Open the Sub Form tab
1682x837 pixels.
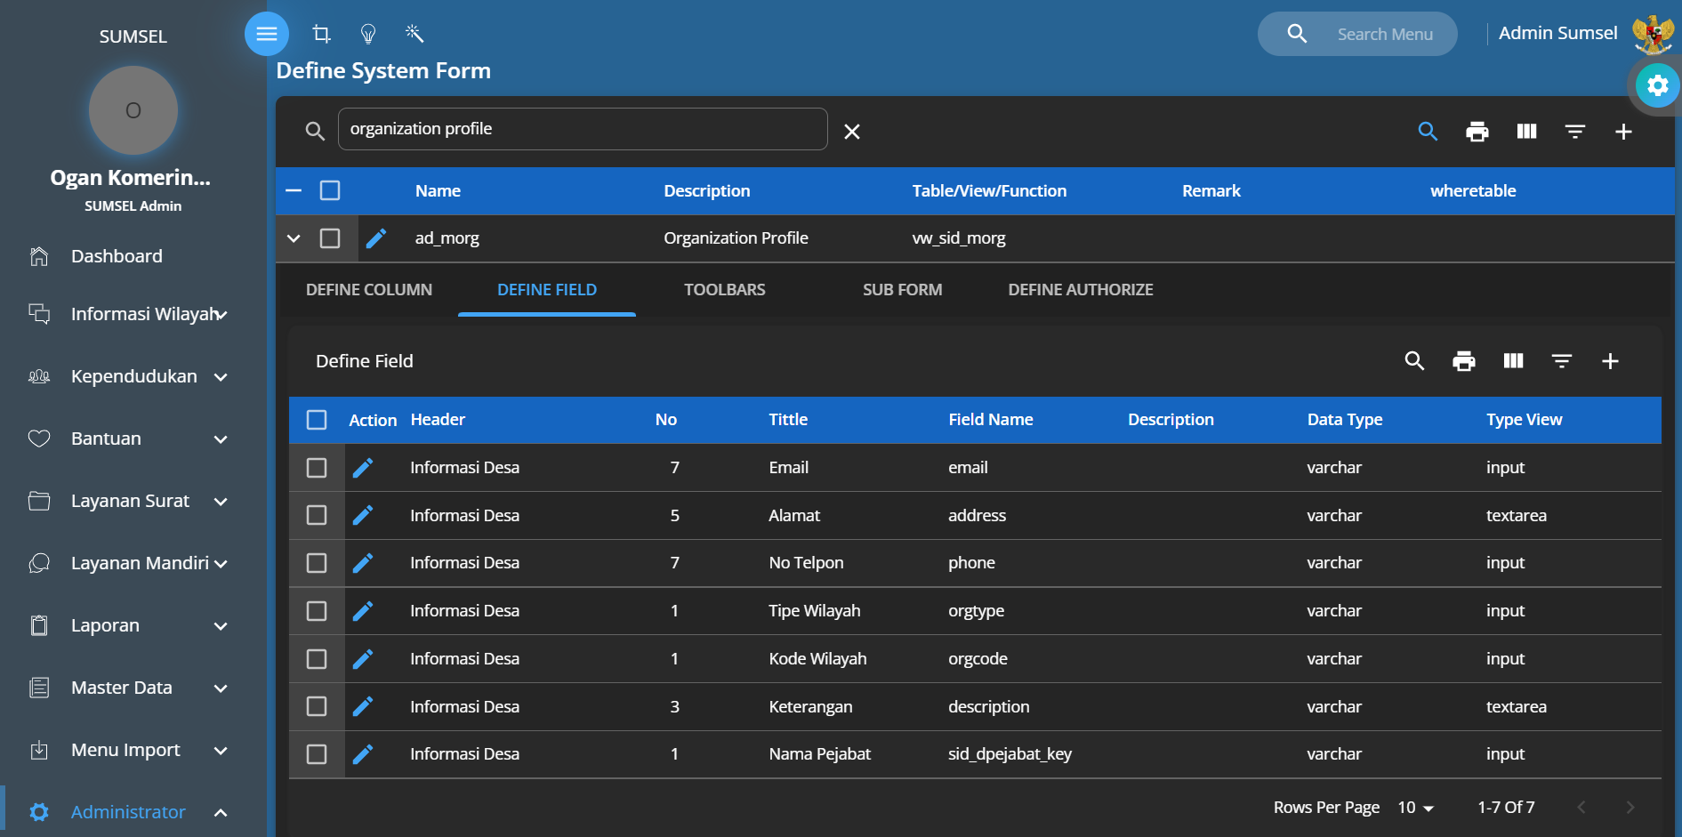(902, 290)
